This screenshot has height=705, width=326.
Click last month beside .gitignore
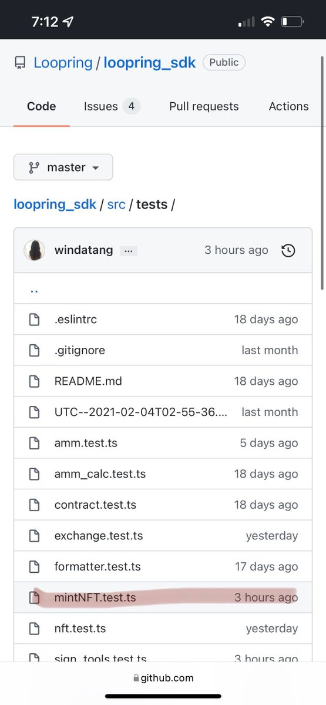270,350
